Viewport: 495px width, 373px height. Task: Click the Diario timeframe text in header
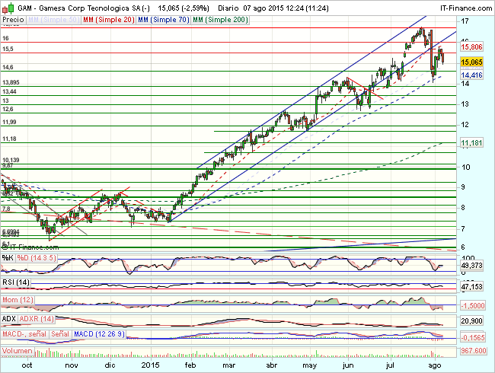point(228,8)
